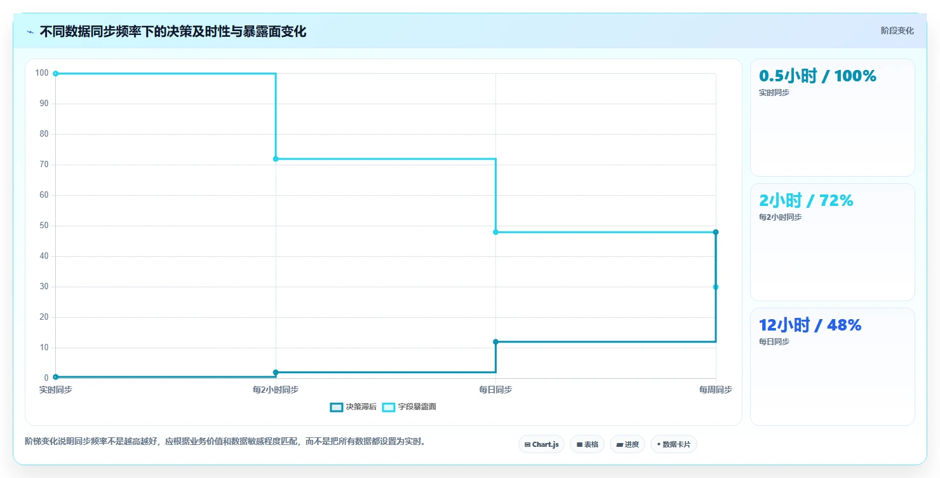Click the 字段暴露面 point at 每周同步 (30)

716,287
